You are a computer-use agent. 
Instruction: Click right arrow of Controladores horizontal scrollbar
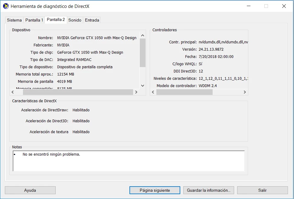(245, 92)
